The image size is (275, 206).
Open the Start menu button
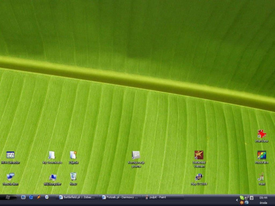8,197
